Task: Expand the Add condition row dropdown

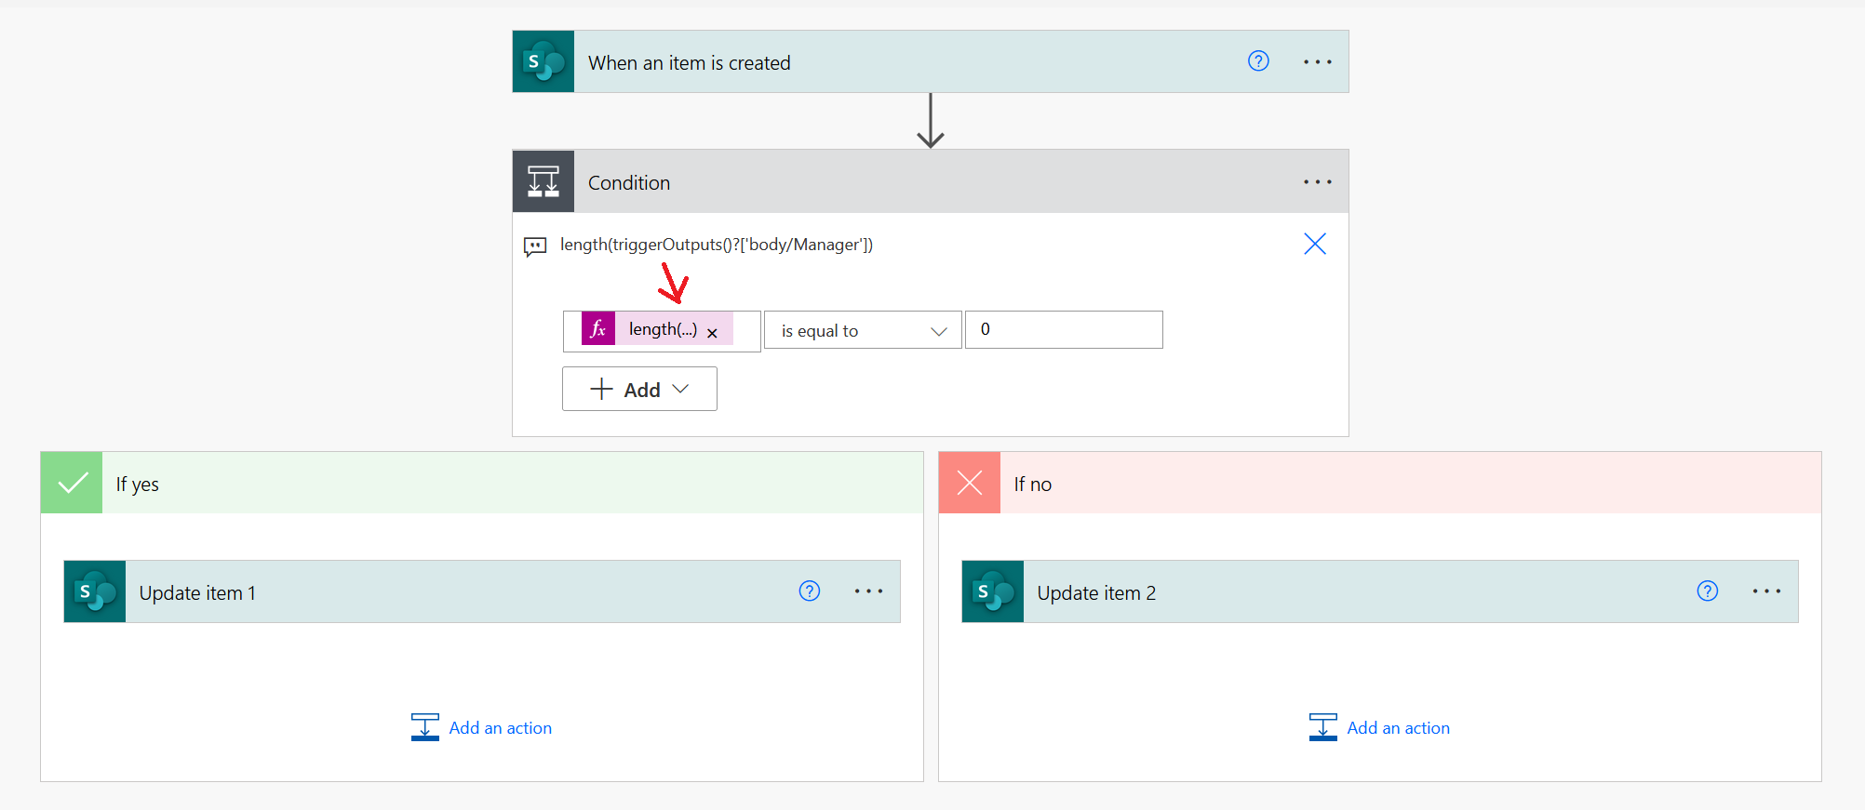Action: coord(639,389)
